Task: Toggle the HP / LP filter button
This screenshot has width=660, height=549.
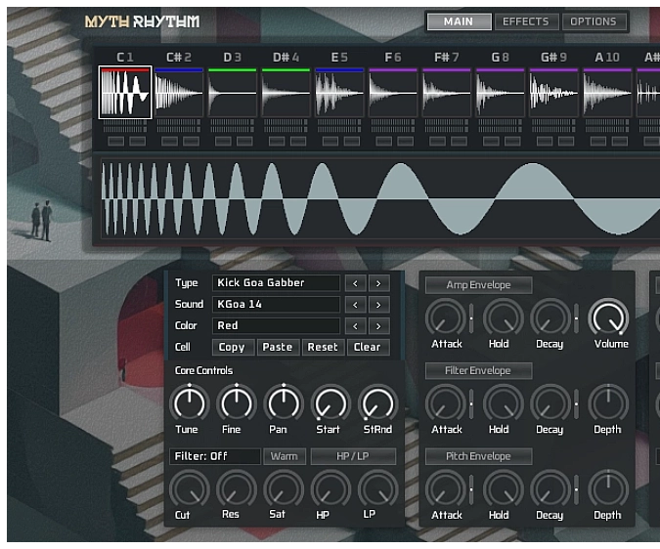Action: pyautogui.click(x=353, y=456)
